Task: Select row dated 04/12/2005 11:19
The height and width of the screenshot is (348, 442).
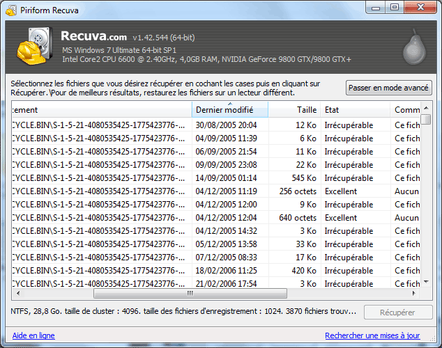Action: (x=216, y=191)
